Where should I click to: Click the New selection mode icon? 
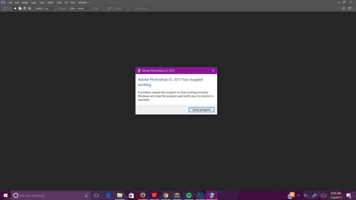click(15, 8)
